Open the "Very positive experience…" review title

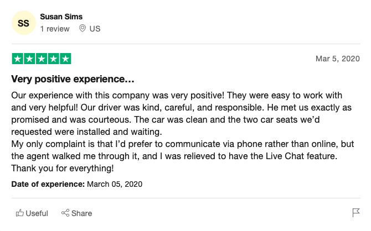[x=73, y=79]
